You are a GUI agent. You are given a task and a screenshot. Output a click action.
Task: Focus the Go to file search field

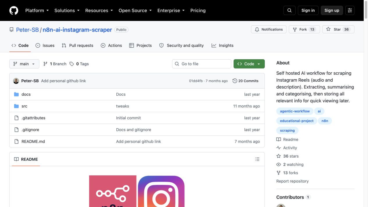(202, 64)
